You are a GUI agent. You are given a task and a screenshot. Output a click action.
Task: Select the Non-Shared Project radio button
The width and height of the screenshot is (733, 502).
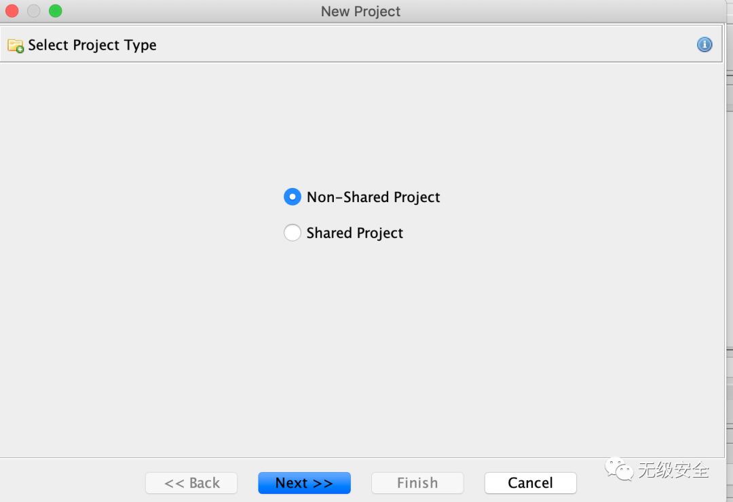pyautogui.click(x=292, y=197)
